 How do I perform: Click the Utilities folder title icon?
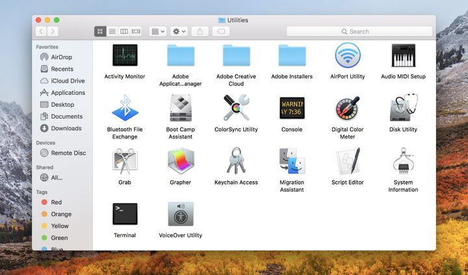point(222,20)
